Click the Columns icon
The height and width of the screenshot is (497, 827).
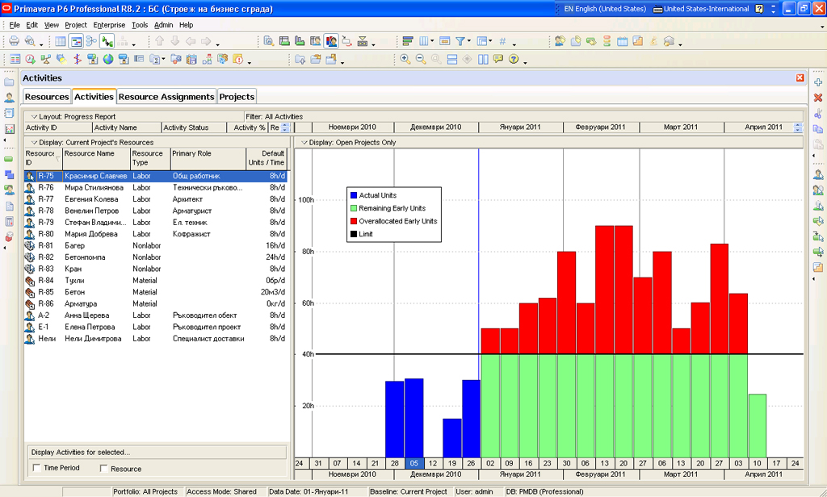click(x=424, y=41)
